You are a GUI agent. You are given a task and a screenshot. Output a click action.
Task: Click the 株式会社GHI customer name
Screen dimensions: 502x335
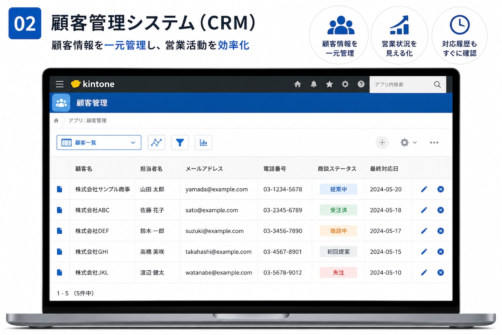(92, 252)
